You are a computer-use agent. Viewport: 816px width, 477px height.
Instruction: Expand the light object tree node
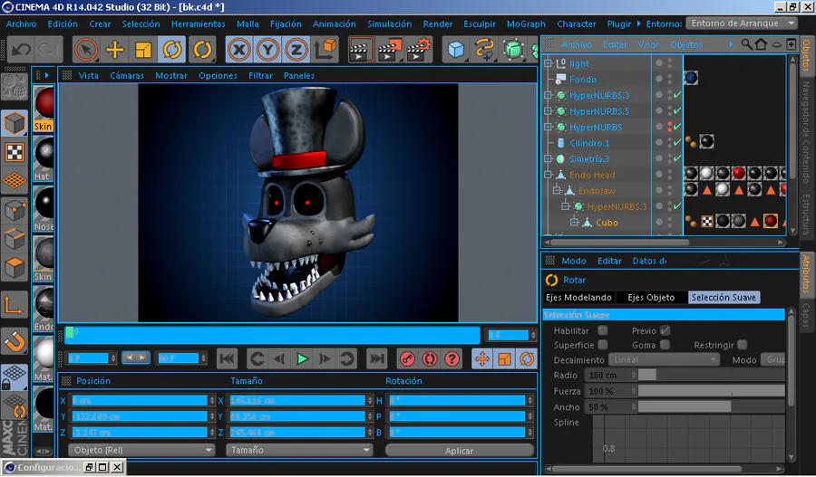pyautogui.click(x=548, y=63)
